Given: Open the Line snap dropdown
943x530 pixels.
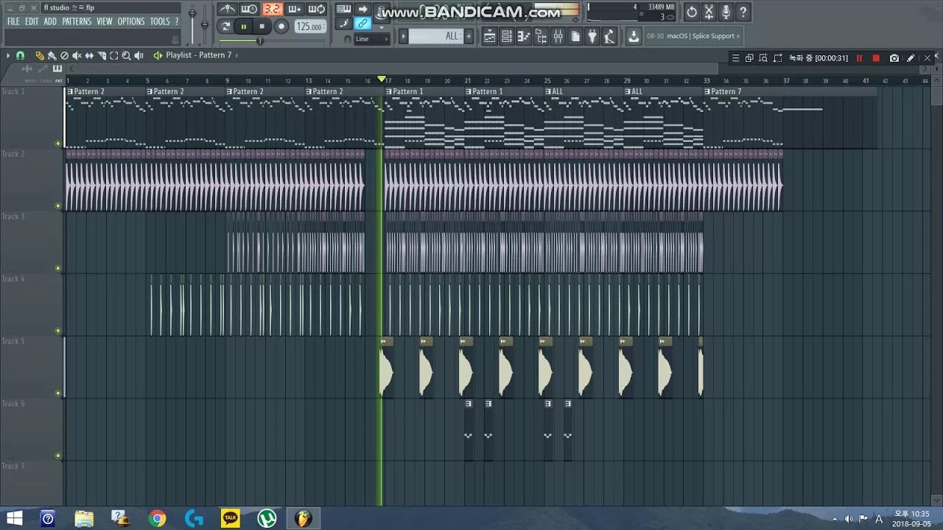Looking at the screenshot, I should coord(371,39).
